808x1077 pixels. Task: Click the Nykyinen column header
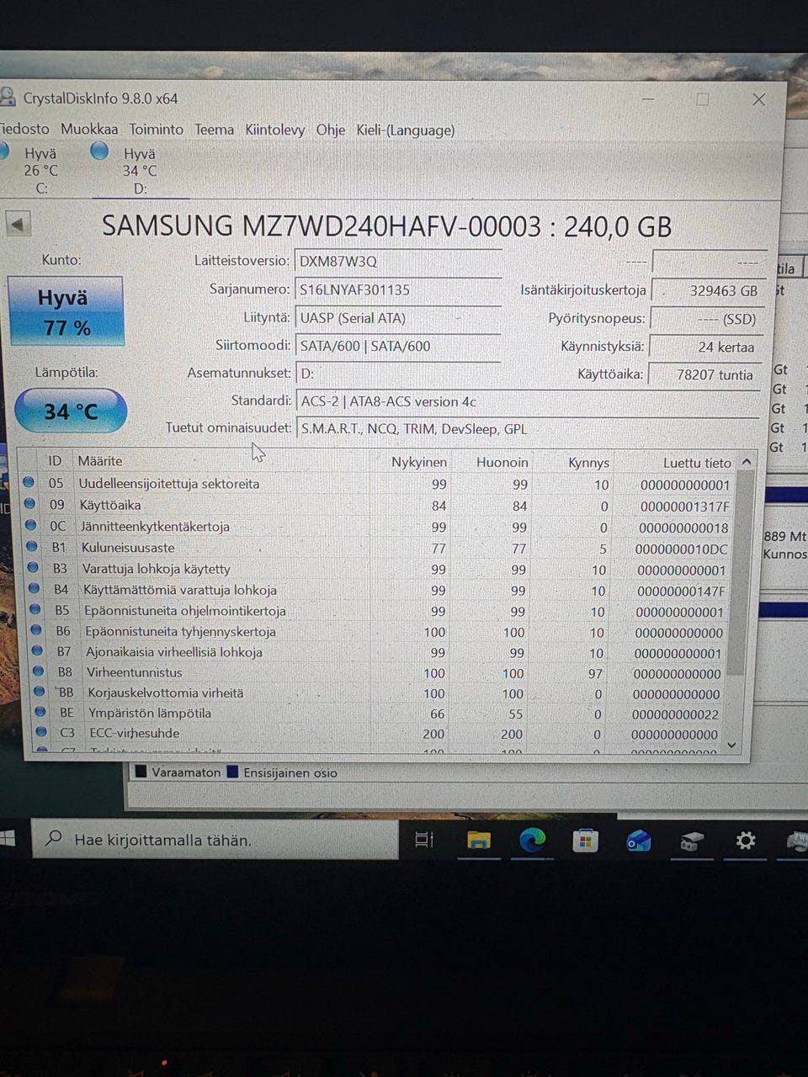pos(418,462)
